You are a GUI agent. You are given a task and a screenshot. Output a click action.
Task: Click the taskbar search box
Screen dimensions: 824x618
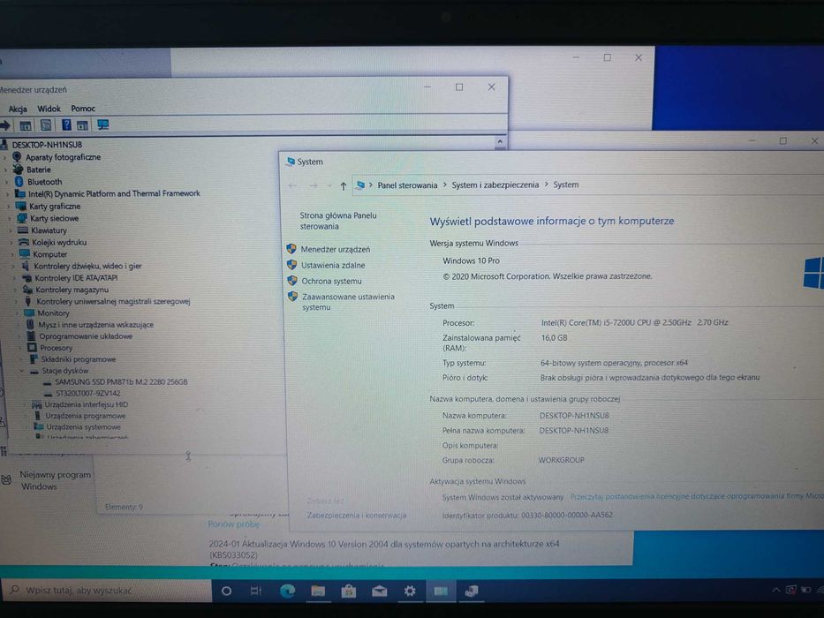coord(106,591)
